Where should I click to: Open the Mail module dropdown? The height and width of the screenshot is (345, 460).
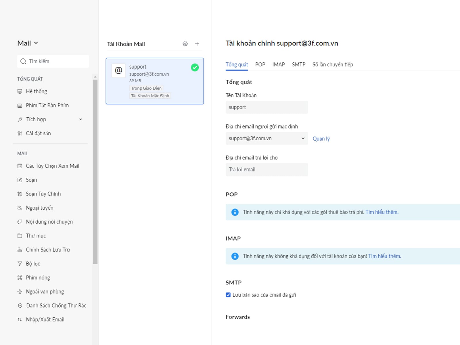point(28,43)
